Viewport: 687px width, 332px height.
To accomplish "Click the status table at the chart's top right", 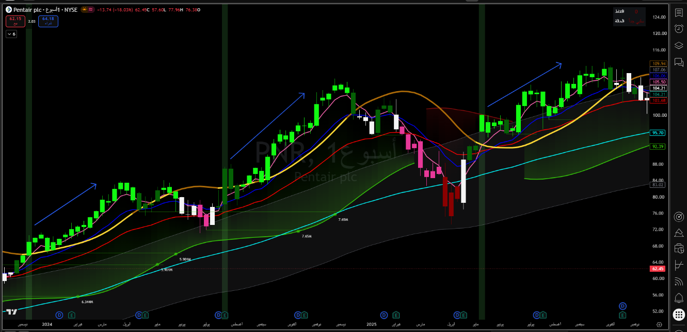I will pyautogui.click(x=630, y=16).
